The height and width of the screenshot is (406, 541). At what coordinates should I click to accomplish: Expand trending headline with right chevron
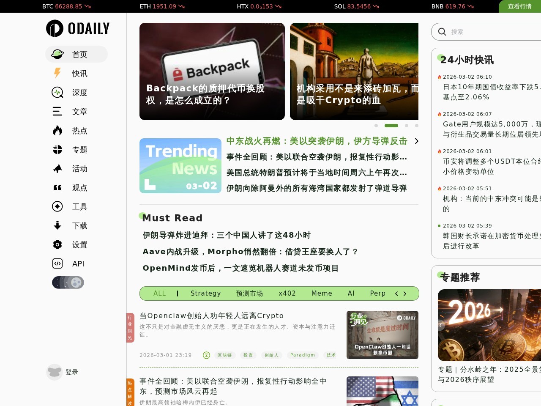(417, 141)
